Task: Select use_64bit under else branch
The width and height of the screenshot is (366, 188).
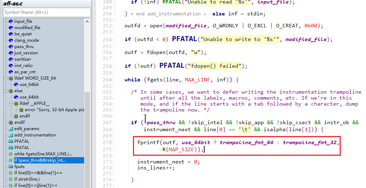Action: pos(29,97)
